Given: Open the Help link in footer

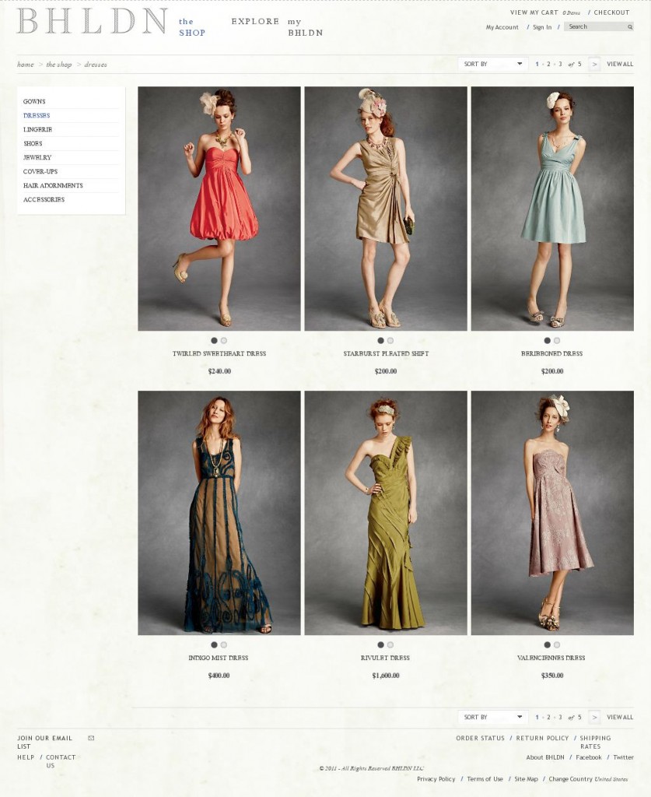Looking at the screenshot, I should pyautogui.click(x=26, y=757).
